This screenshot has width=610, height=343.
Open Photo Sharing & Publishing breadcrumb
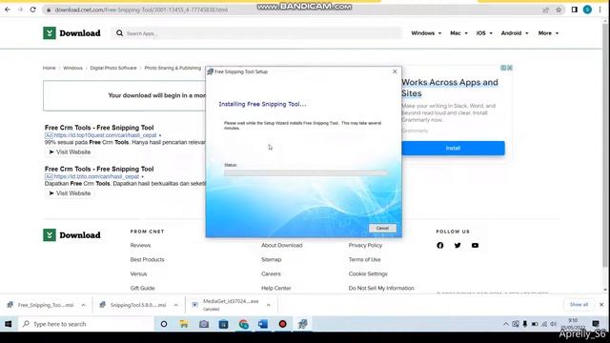coord(173,68)
